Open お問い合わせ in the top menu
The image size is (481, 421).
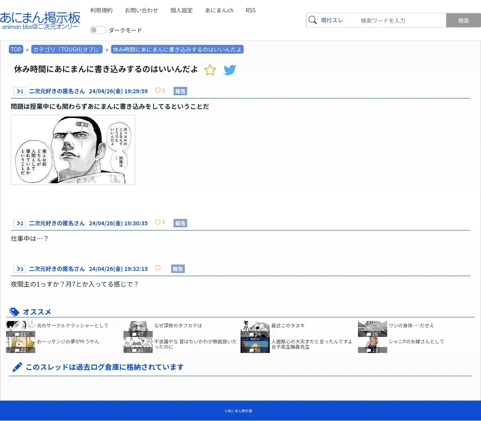pos(141,10)
